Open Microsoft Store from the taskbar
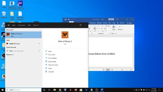 tap(81, 90)
